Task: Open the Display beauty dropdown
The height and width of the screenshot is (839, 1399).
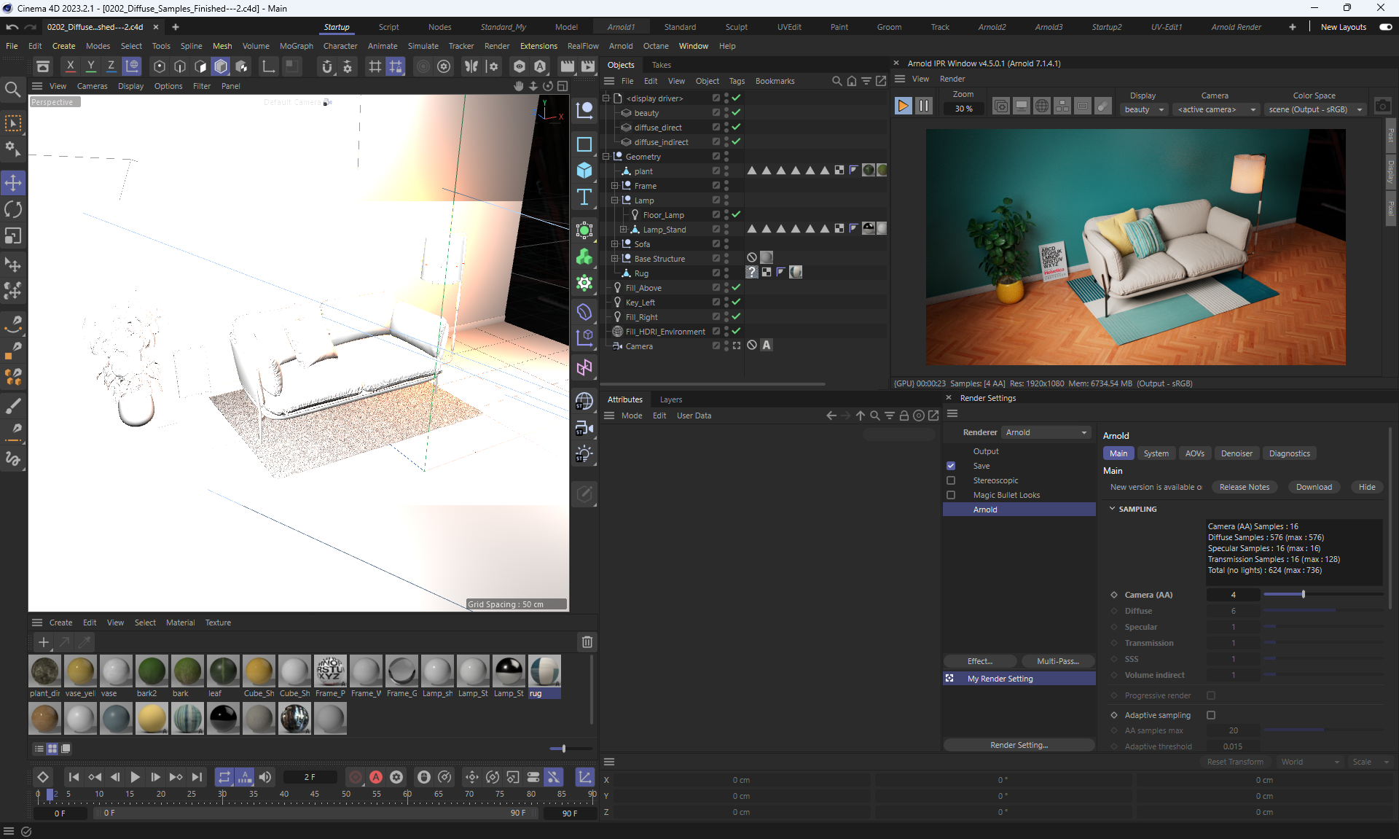Action: 1144,109
